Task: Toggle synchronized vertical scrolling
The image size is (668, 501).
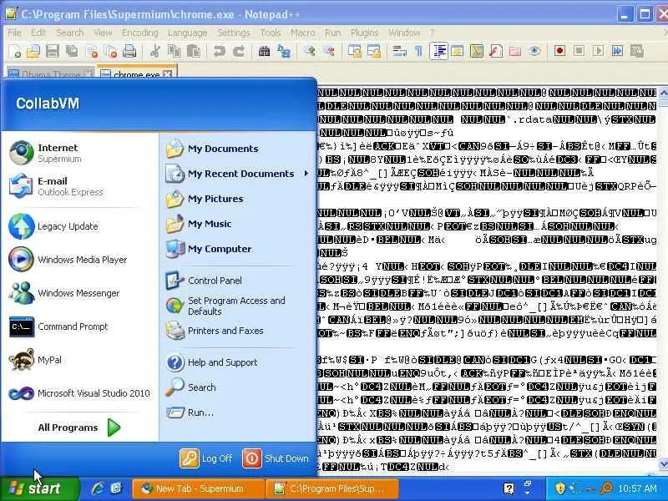Action: coord(354,52)
